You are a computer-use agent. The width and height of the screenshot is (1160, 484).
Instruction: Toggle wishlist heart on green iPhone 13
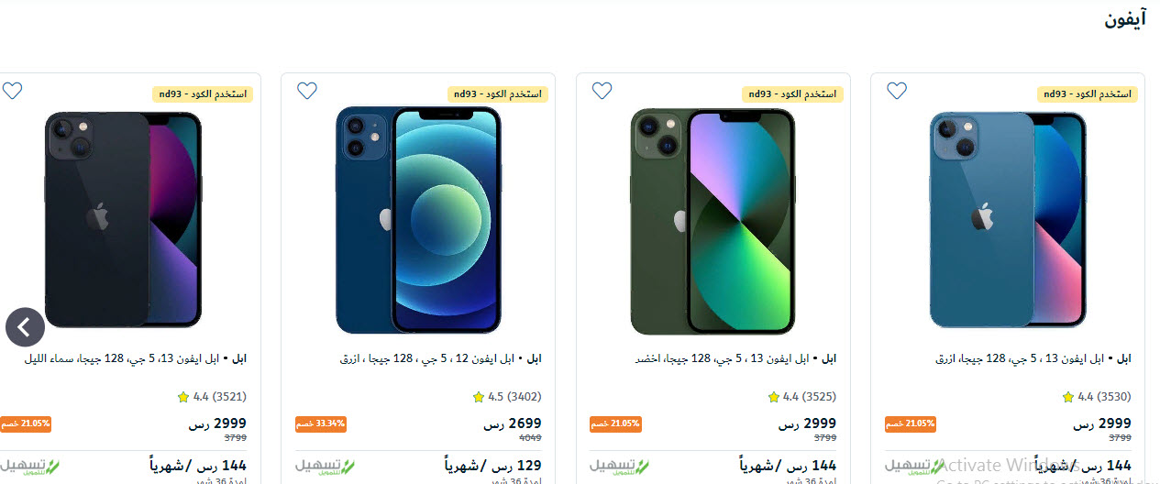coord(602,91)
